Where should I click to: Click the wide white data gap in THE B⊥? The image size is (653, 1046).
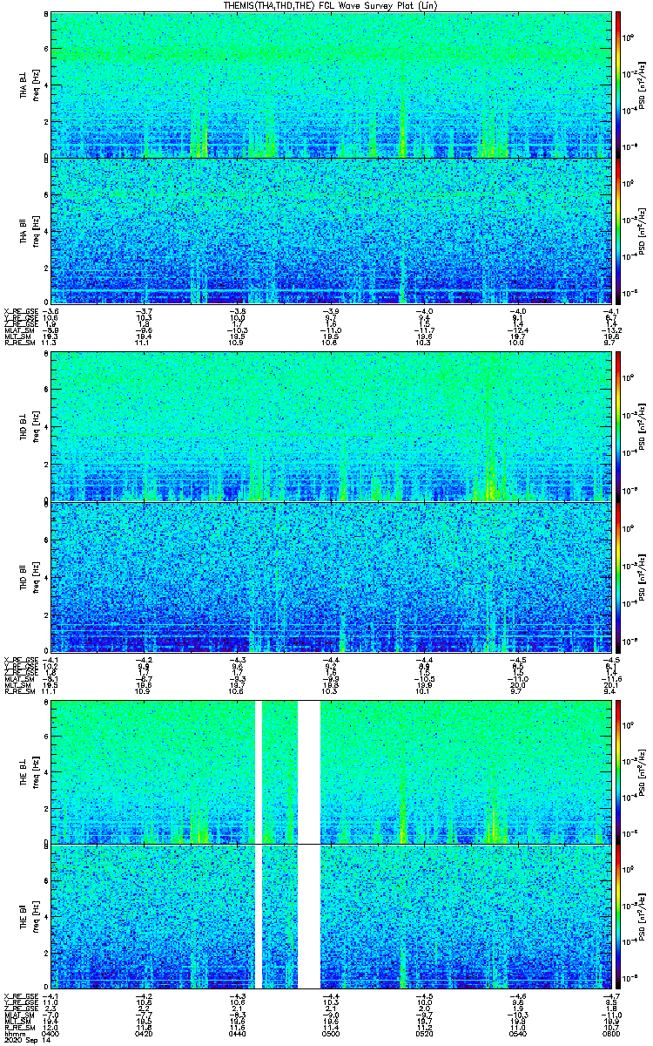308,771
